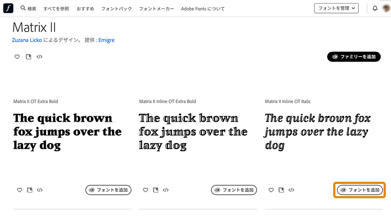Show embed code for Matrix II family
391x220 pixels.
point(40,57)
